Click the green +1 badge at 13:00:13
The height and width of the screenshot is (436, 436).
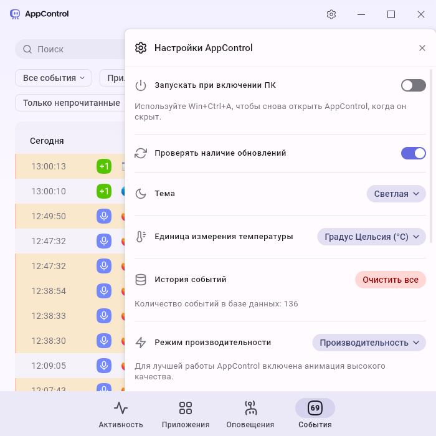(x=104, y=166)
